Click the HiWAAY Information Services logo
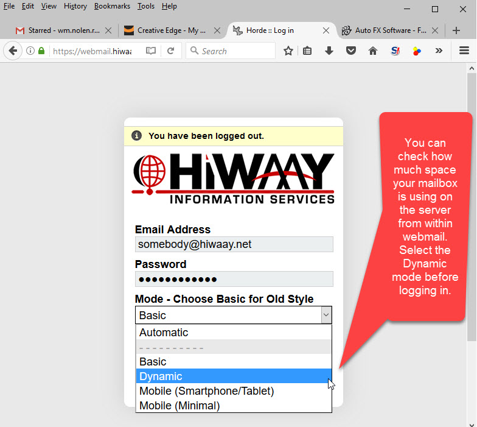The image size is (477, 427). (234, 179)
